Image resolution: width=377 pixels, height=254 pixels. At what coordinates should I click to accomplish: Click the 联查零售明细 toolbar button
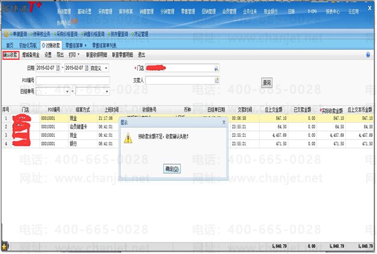tap(122, 55)
